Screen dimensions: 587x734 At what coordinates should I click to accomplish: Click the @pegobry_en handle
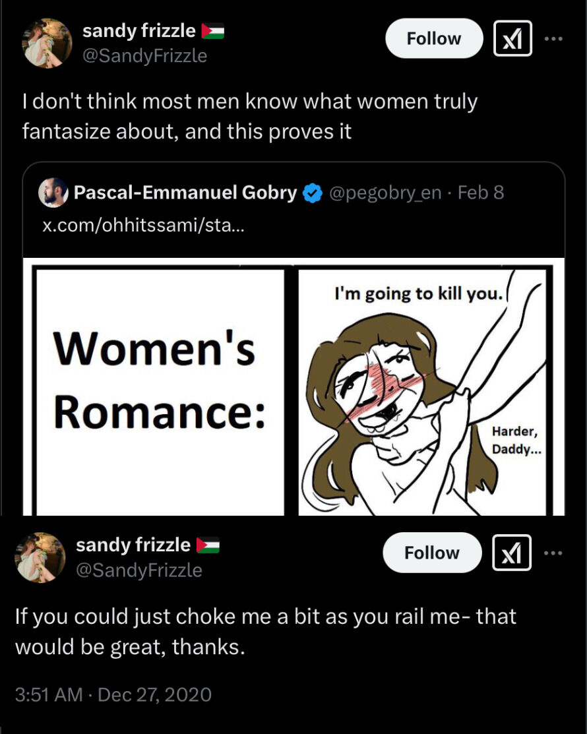[385, 193]
